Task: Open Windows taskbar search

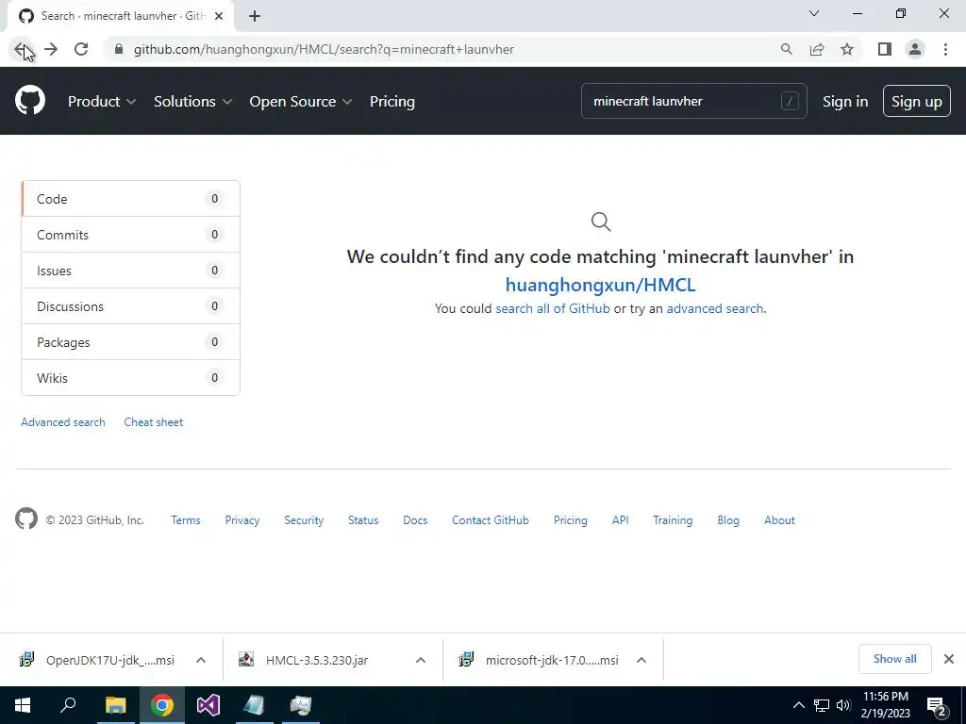Action: point(68,705)
